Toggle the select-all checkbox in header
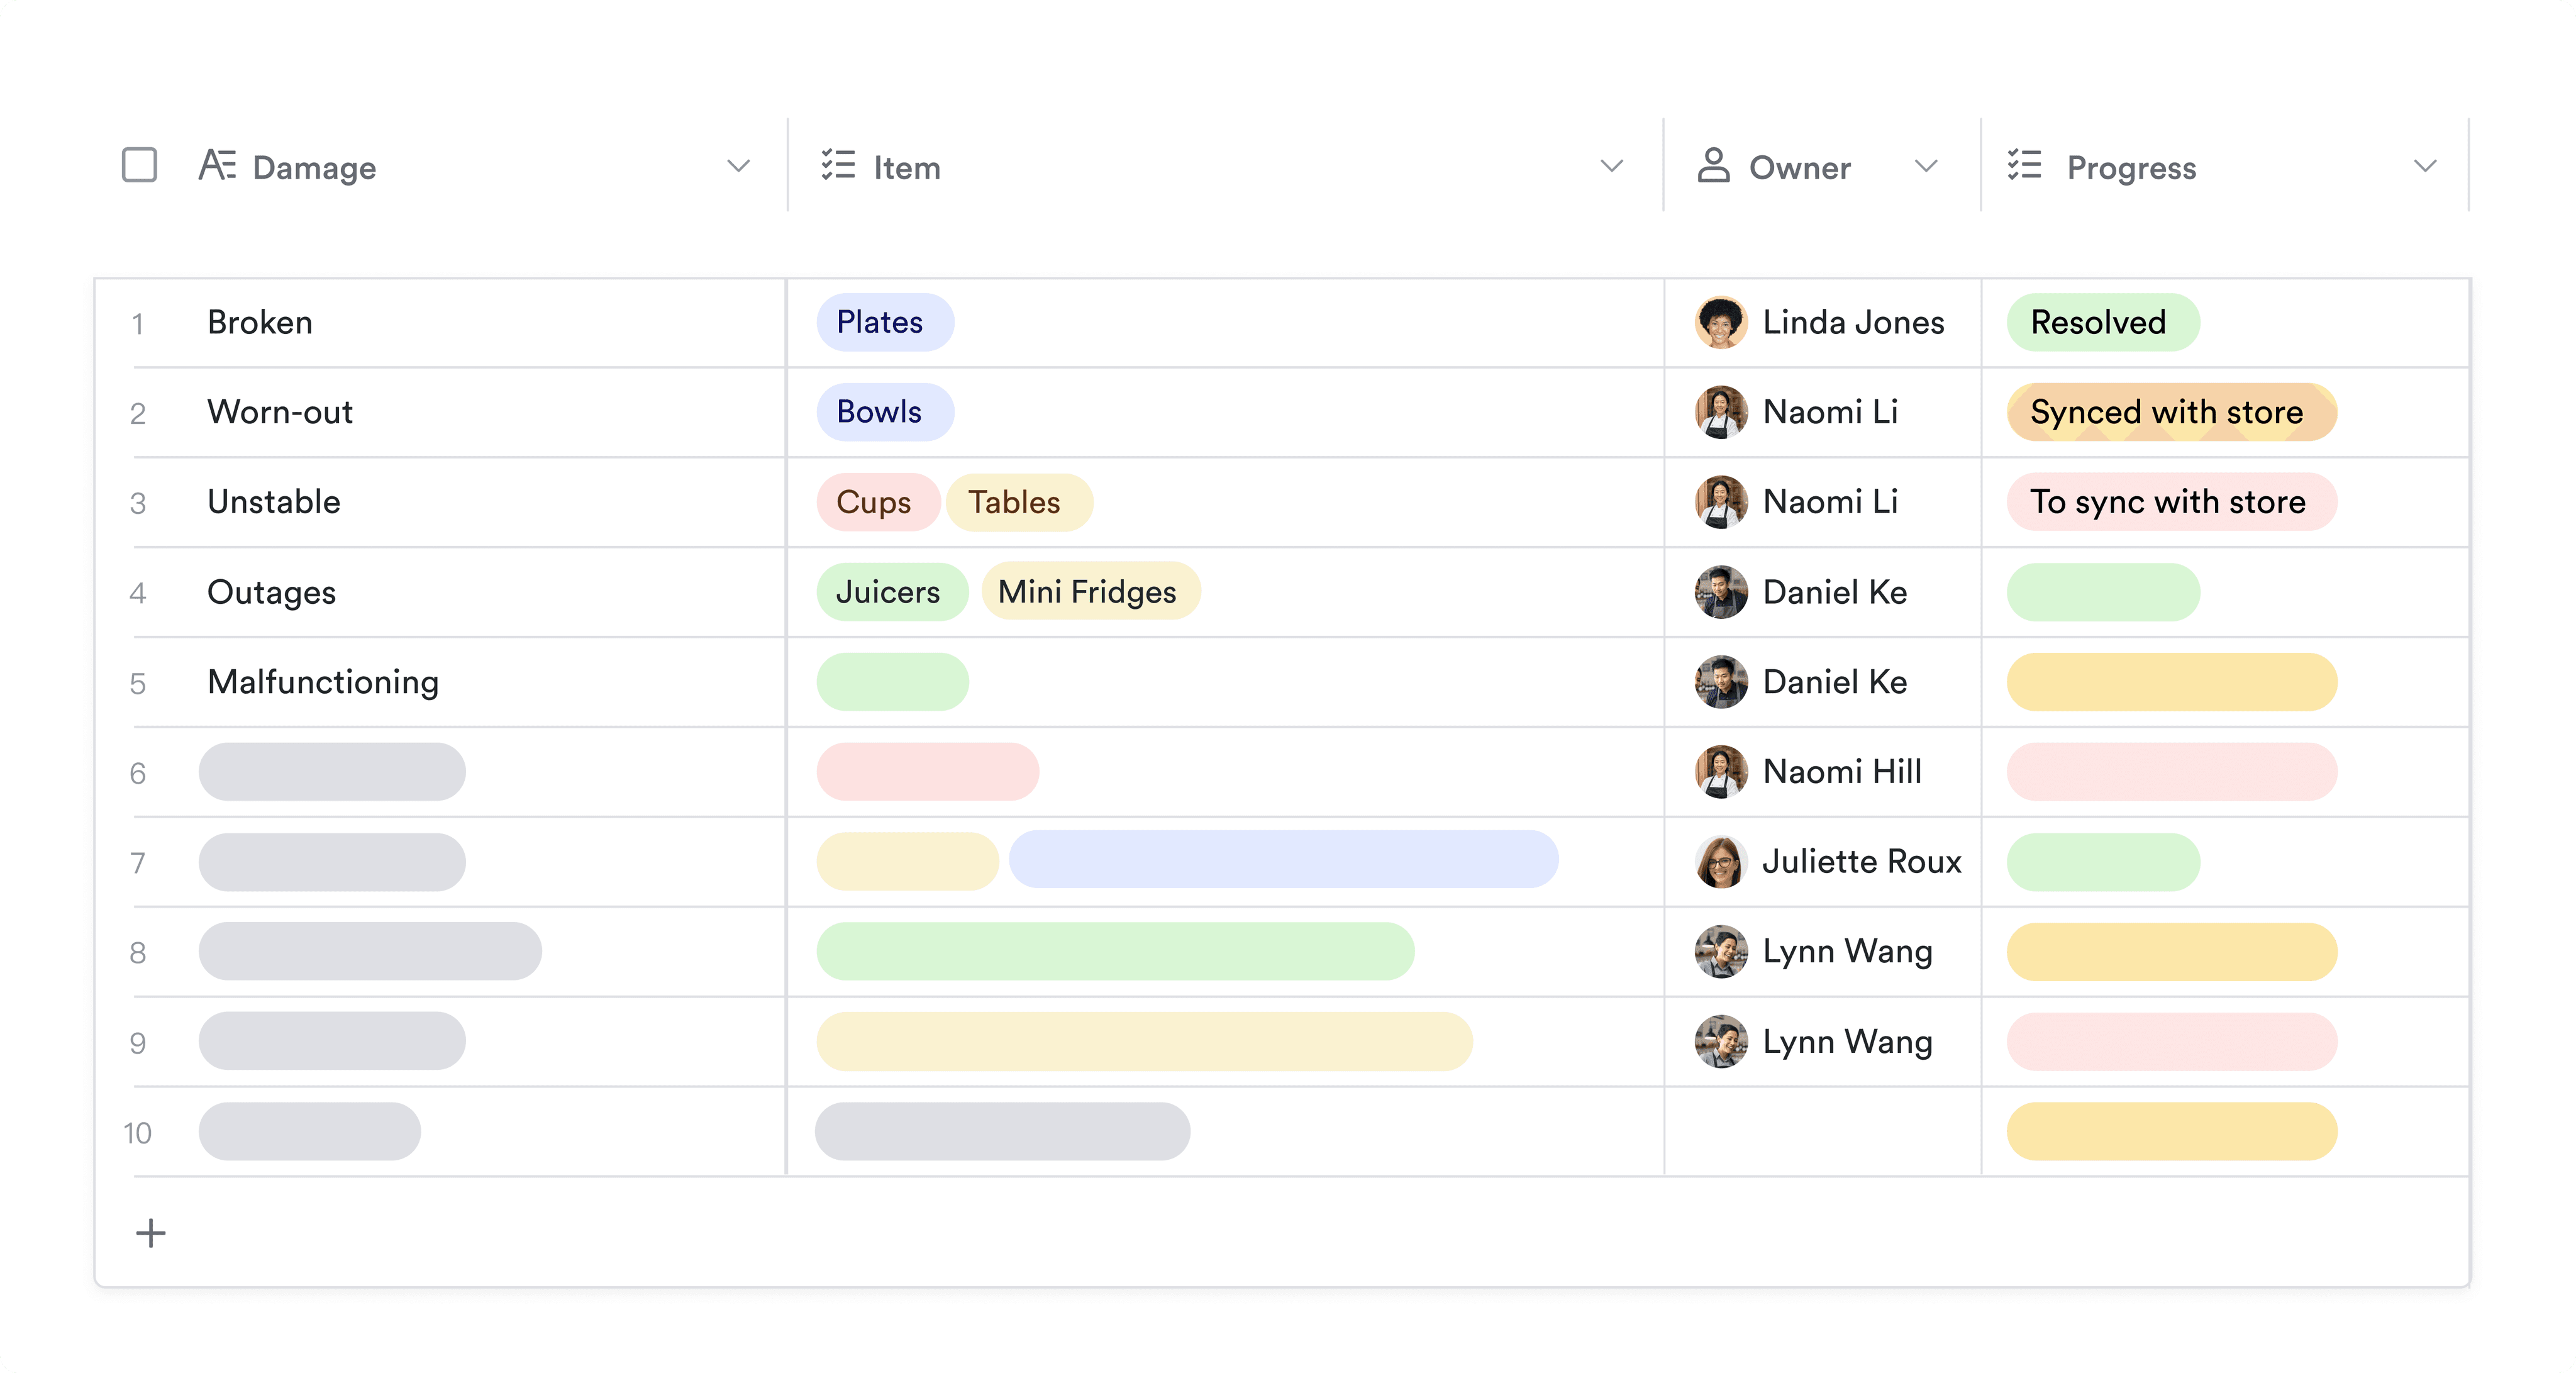The image size is (2576, 1373). tap(140, 165)
